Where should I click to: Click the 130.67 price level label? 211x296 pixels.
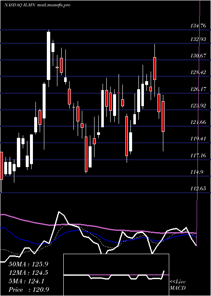(198, 56)
